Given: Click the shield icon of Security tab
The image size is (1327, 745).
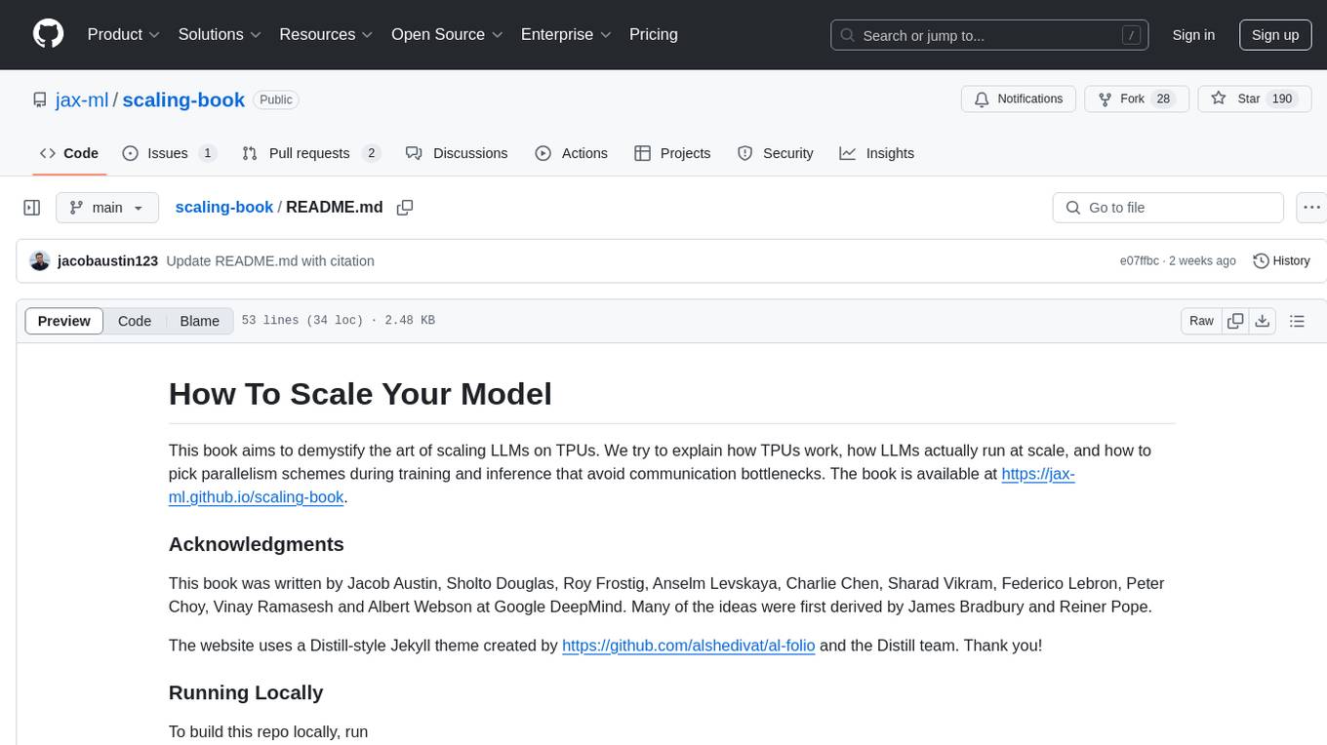Looking at the screenshot, I should point(745,153).
